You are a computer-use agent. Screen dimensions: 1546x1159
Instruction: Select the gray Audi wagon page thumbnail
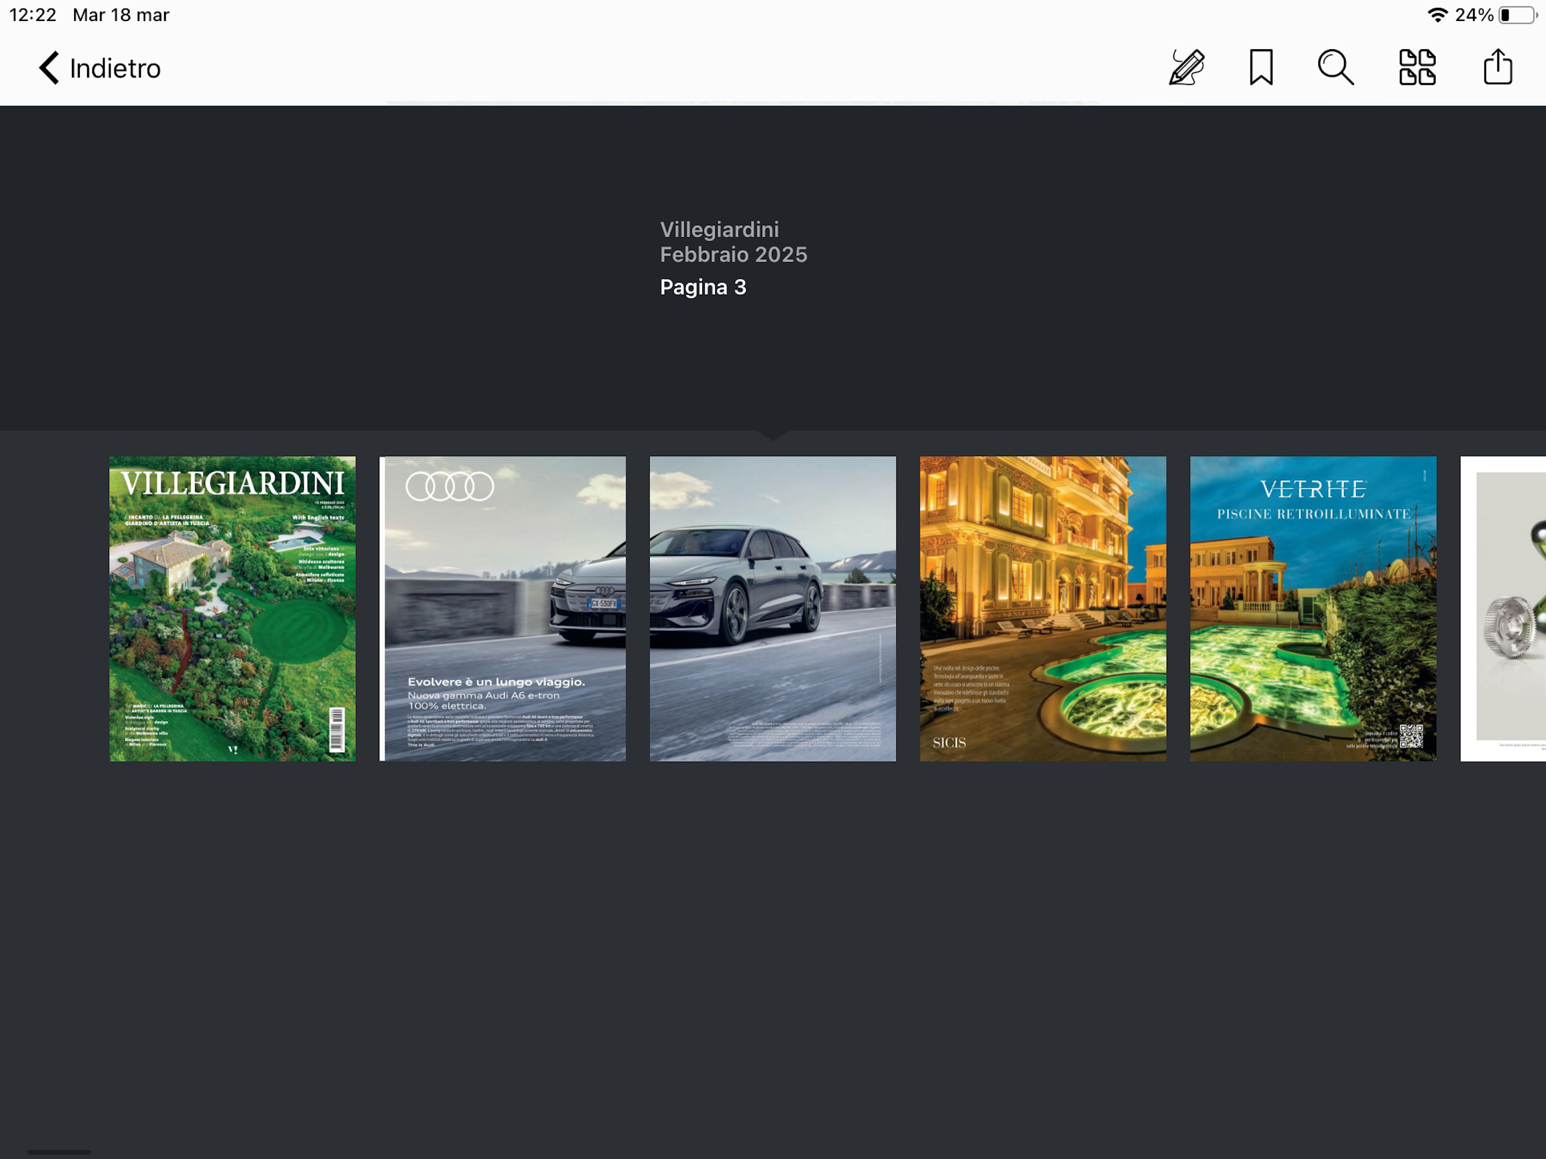coord(772,608)
